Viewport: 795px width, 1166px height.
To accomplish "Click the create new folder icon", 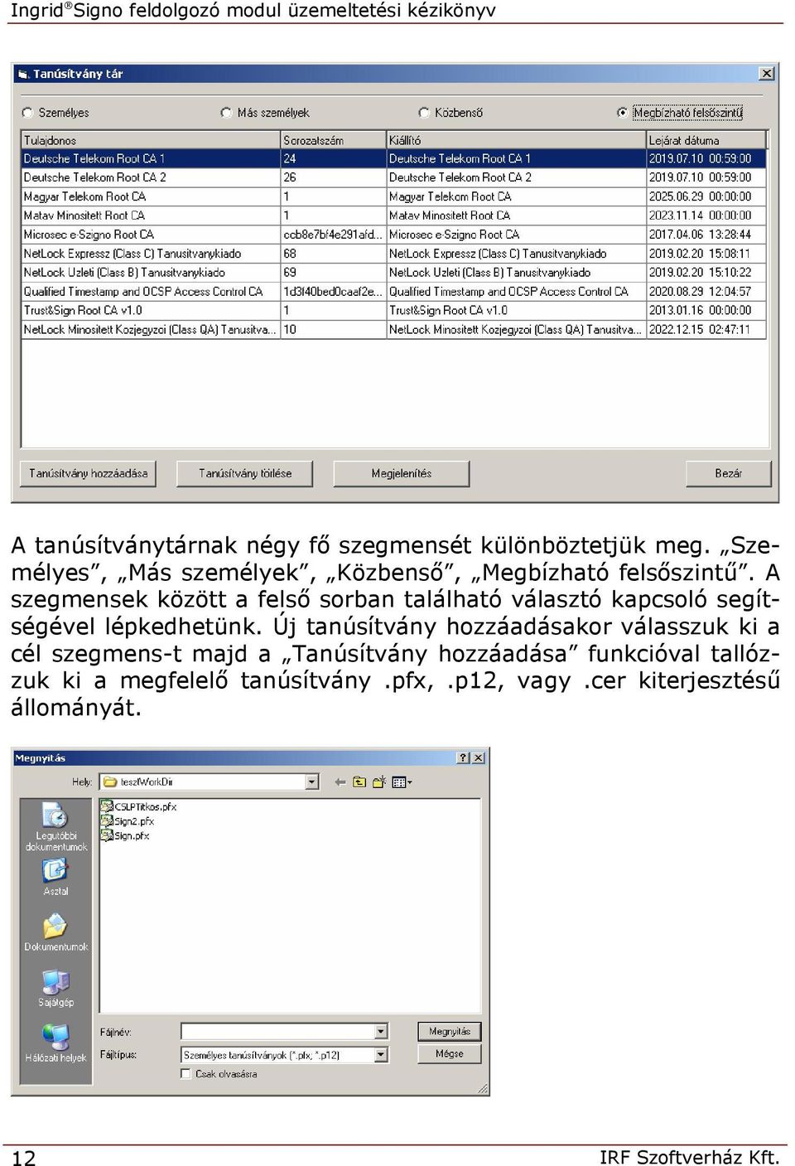I will click(379, 781).
